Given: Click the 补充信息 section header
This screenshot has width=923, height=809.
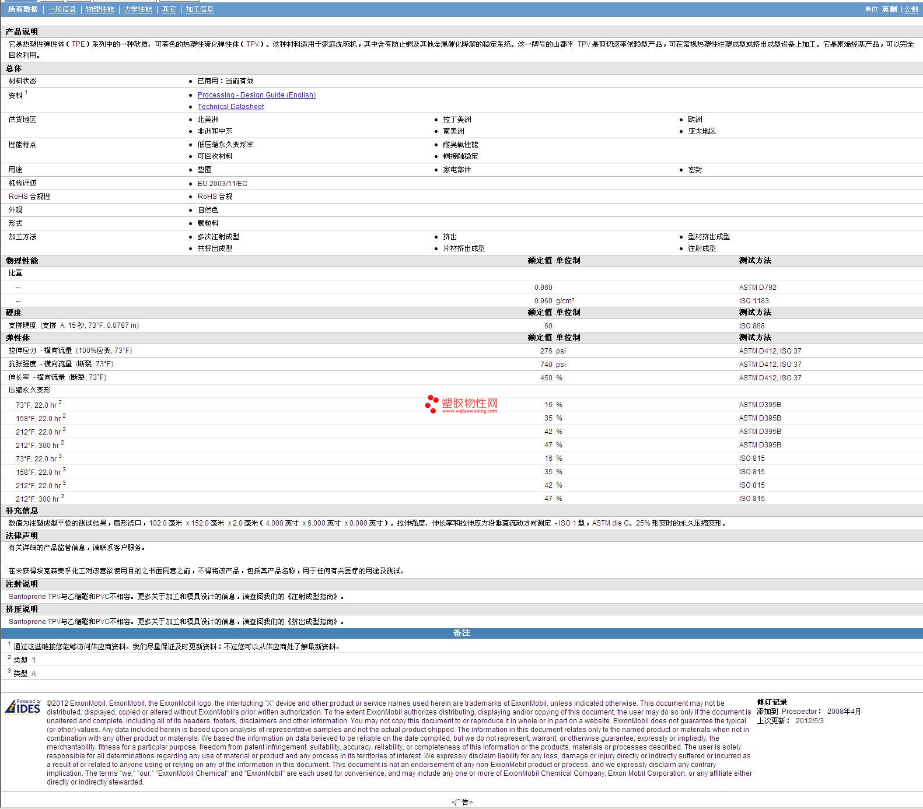Looking at the screenshot, I should (22, 510).
